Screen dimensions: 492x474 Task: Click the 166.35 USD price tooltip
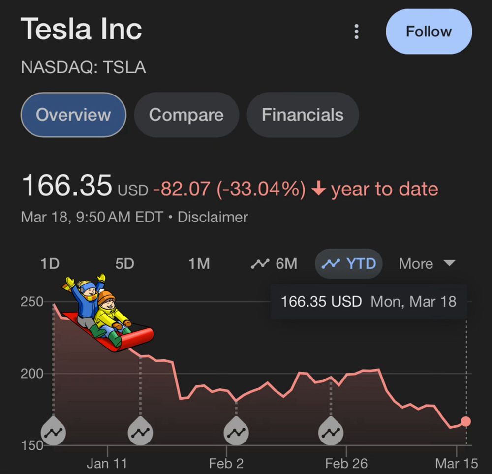(369, 302)
